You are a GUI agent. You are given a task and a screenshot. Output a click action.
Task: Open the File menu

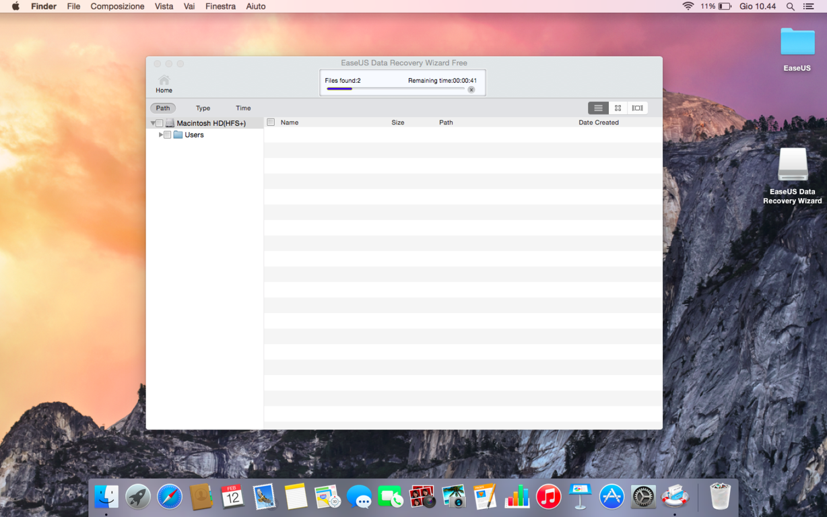tap(73, 6)
